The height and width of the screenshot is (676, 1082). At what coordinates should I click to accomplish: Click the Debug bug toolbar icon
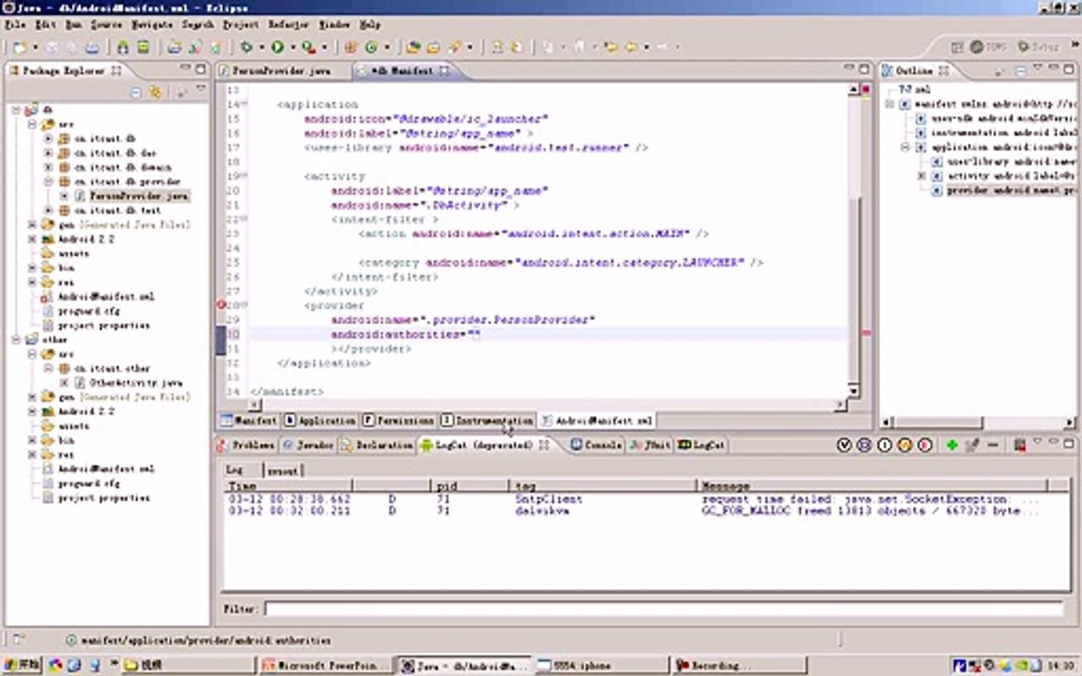tap(246, 47)
